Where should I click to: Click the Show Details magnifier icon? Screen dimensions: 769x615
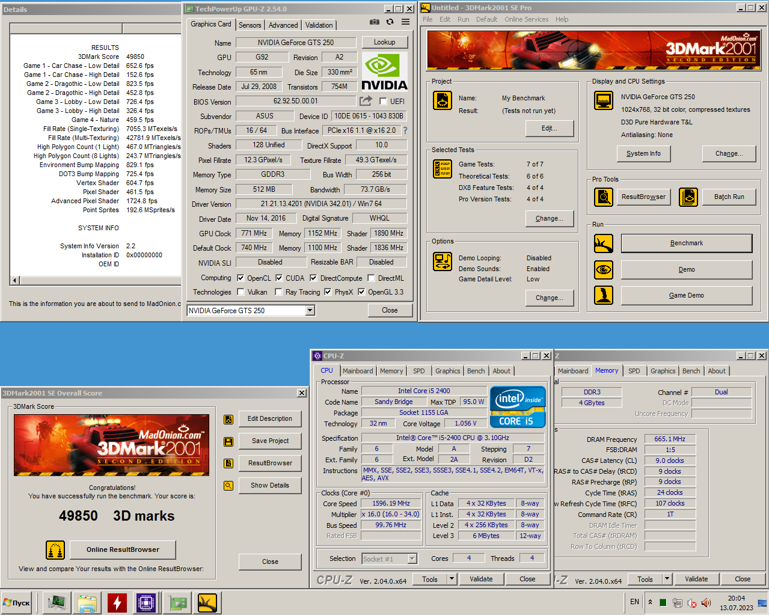(228, 486)
